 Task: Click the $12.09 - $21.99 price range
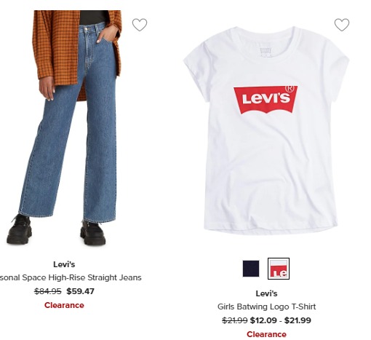281,320
